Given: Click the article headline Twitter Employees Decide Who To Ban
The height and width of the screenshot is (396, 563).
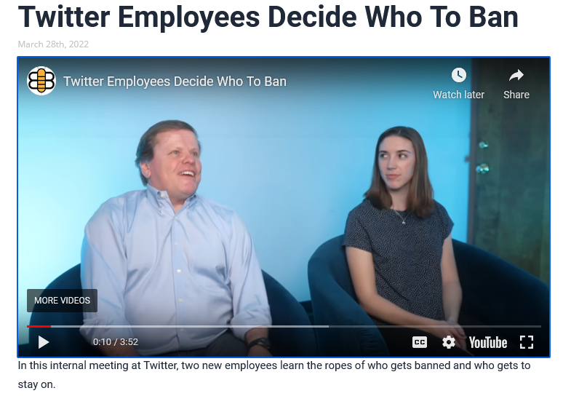Looking at the screenshot, I should point(268,17).
